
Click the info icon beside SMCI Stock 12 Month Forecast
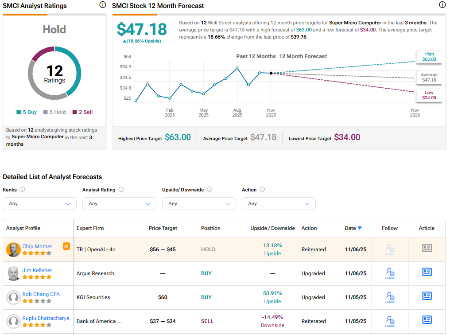tap(442, 4)
